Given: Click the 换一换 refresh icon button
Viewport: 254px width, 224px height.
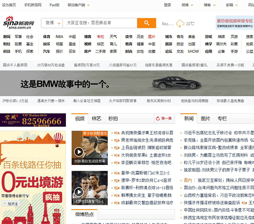Looking at the screenshot, I should [164, 118].
